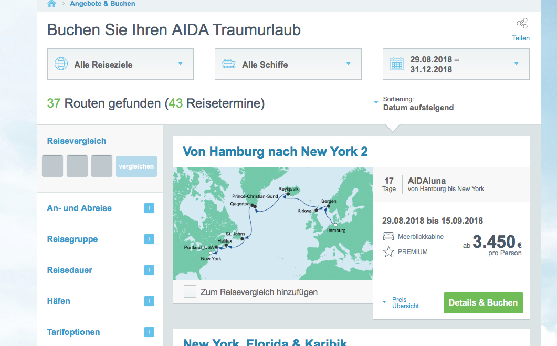
Task: Click the star icon beside PREMIUM
Action: pyautogui.click(x=388, y=252)
